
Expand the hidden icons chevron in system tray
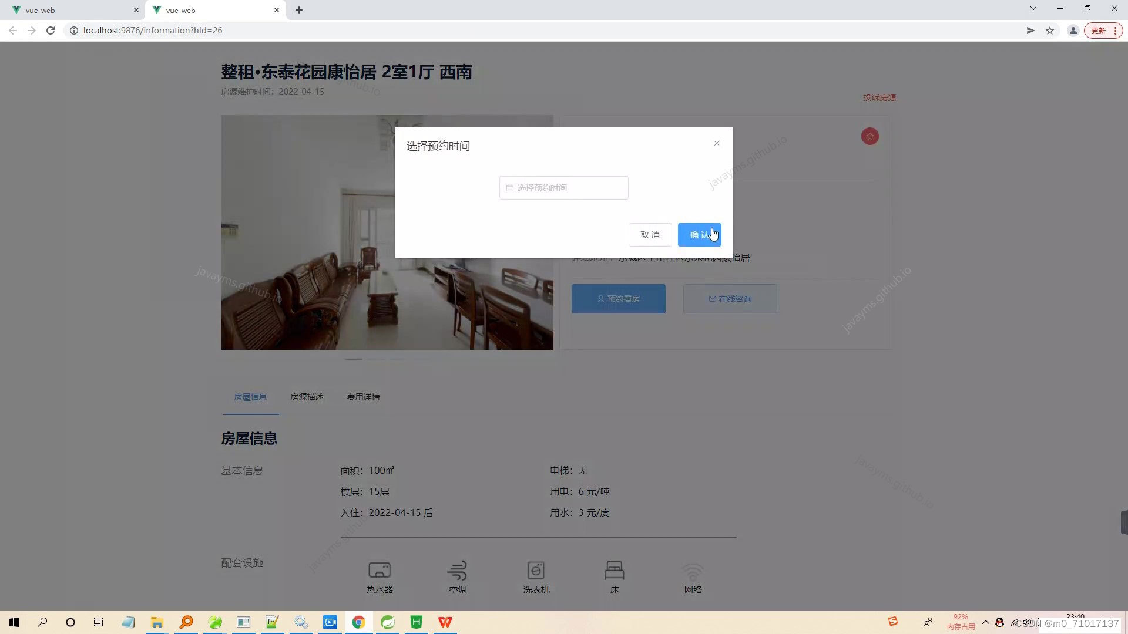pyautogui.click(x=986, y=622)
